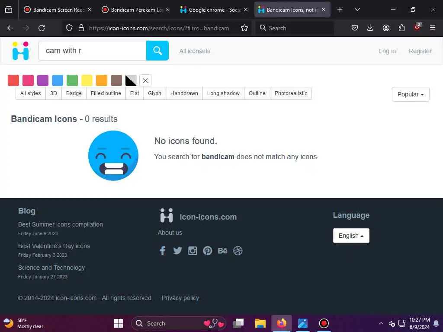443x332 pixels.
Task: Click the Firefox Search box
Action: point(294,28)
